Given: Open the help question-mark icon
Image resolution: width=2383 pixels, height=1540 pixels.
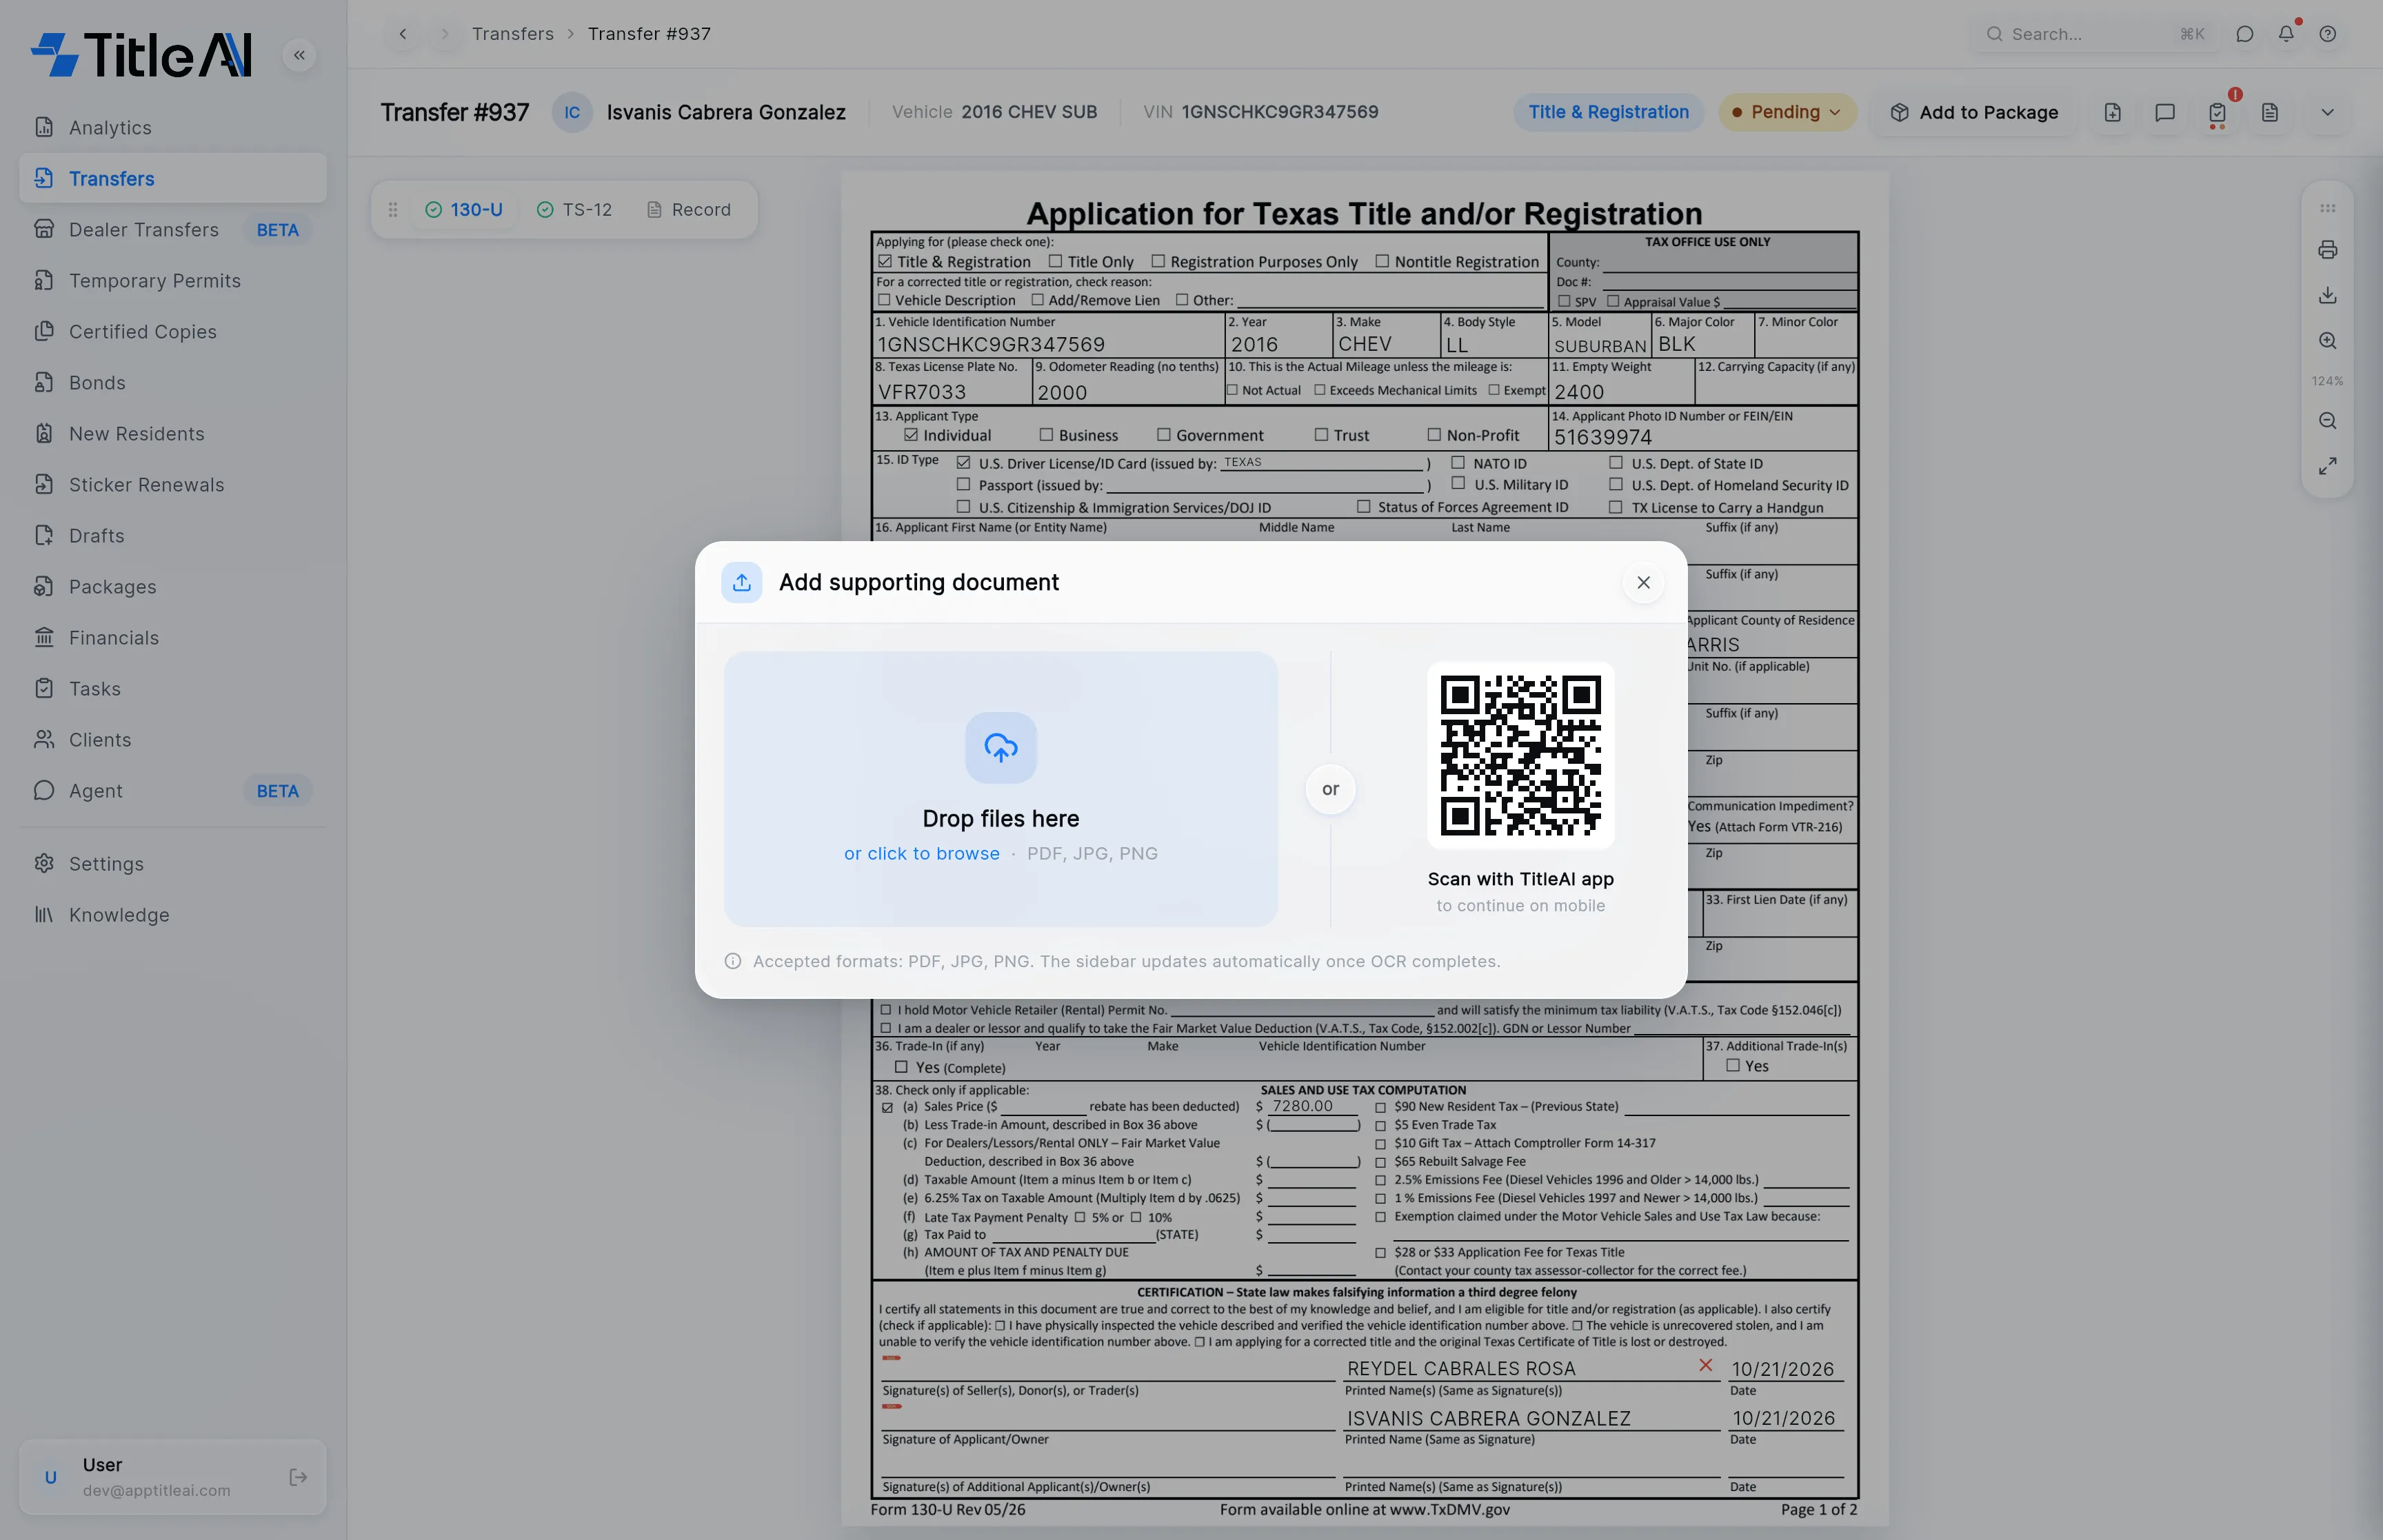Looking at the screenshot, I should tap(2328, 33).
